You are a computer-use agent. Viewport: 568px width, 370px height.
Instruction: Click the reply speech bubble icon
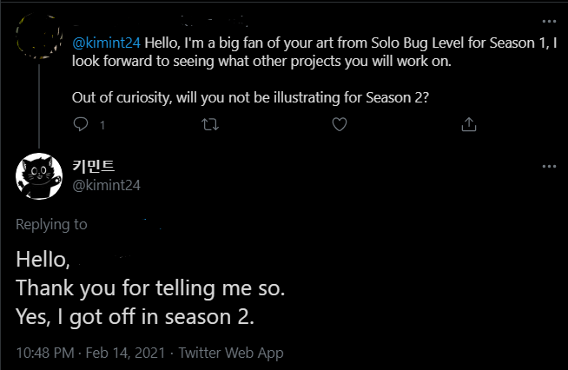click(81, 125)
